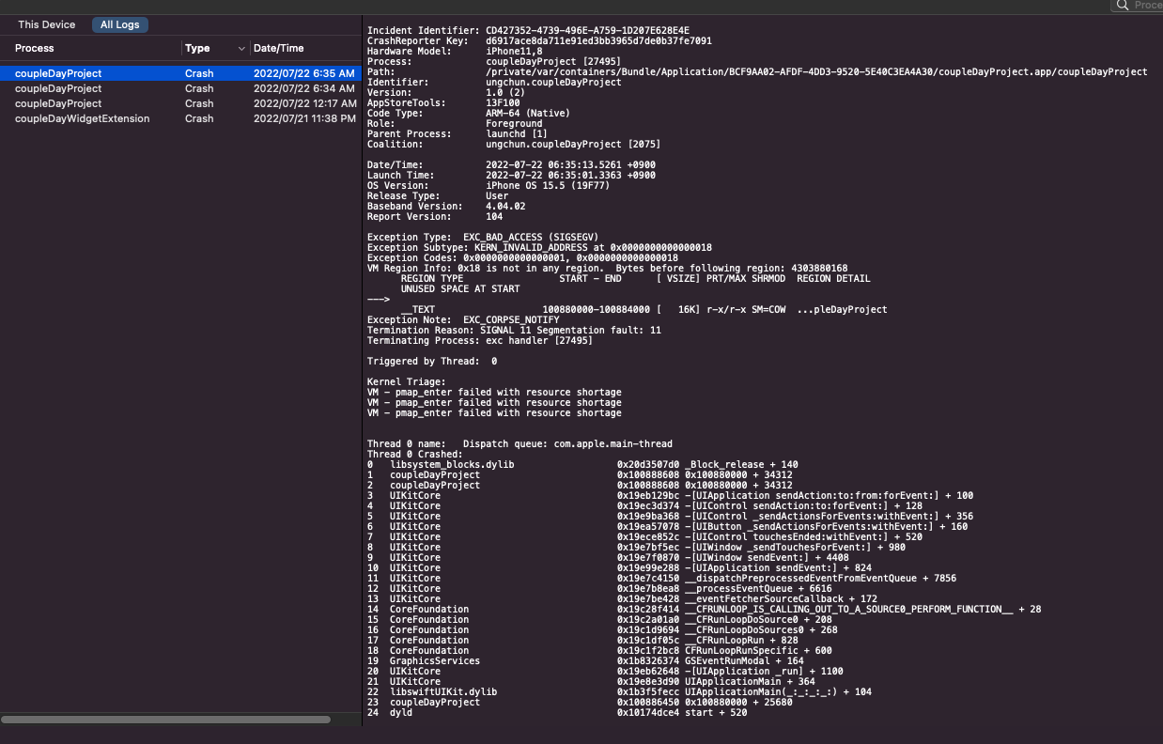Click the Report Version 104 line
This screenshot has height=744, width=1163.
pos(435,217)
